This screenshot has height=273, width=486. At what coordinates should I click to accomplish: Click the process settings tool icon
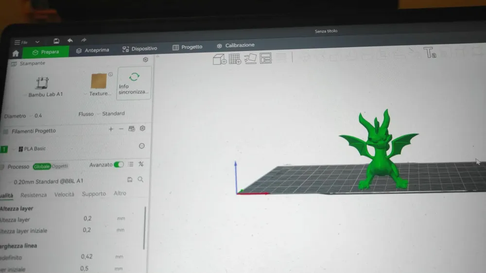tap(141, 164)
